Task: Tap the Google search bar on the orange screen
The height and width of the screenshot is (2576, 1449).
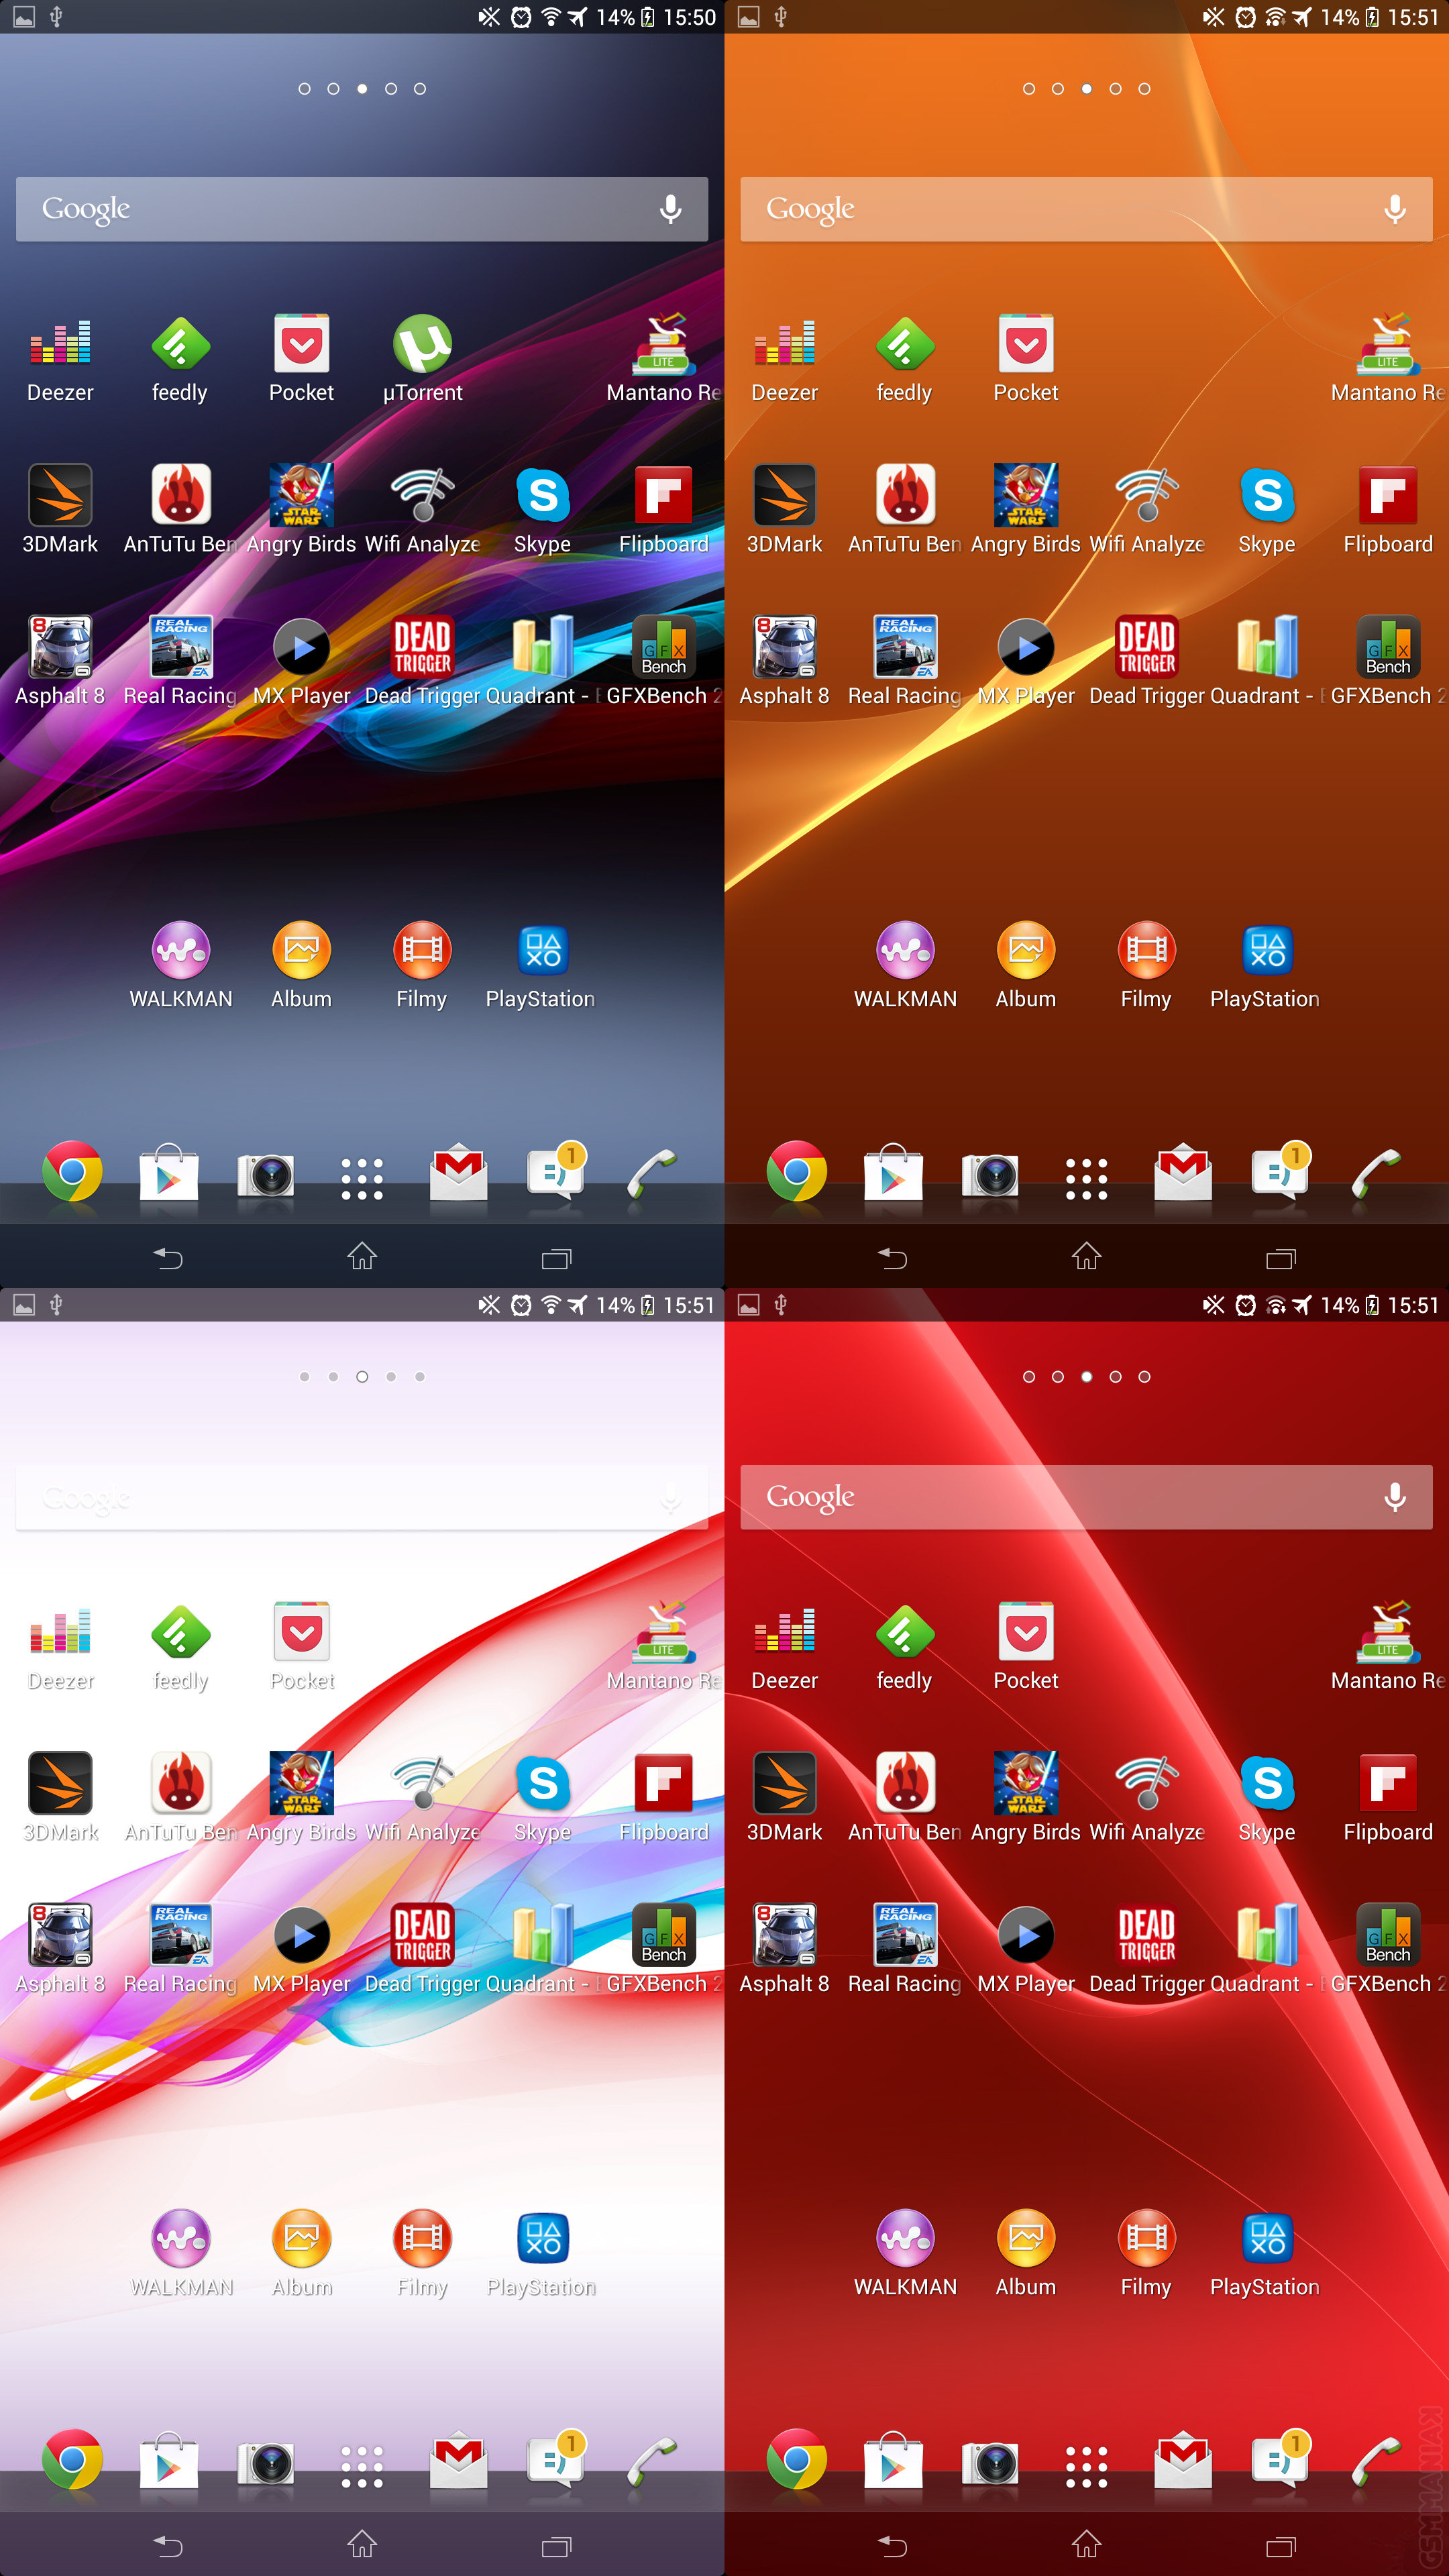Action: [x=1050, y=209]
